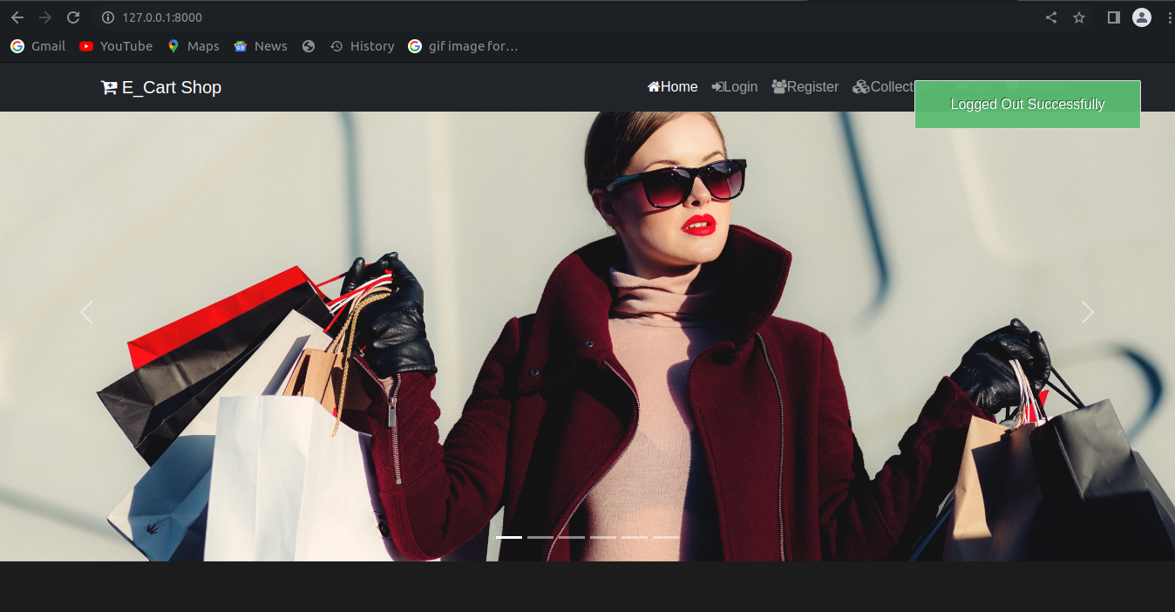The height and width of the screenshot is (612, 1175).
Task: Open the Chrome three-dot menu
Action: [x=1168, y=17]
